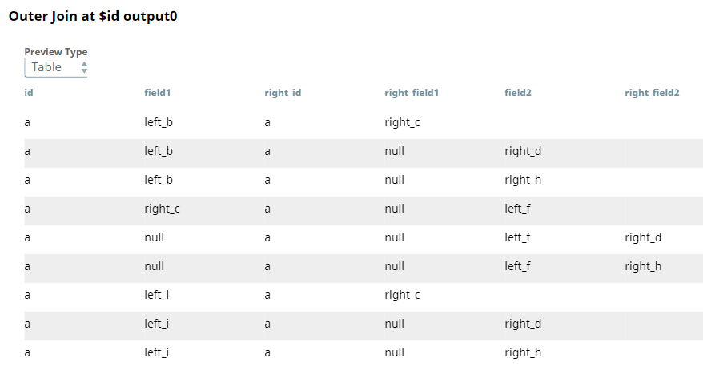This screenshot has width=703, height=386.
Task: Select the 'right_field1' column header
Action: 412,93
